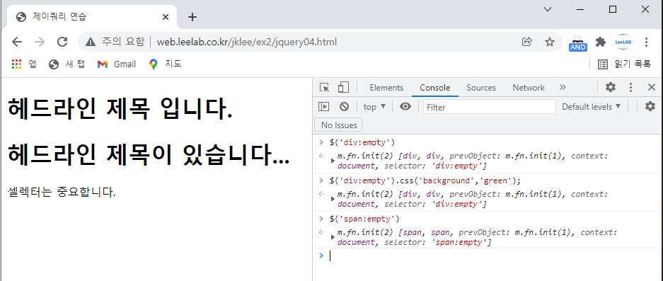Viewport: 663px width, 281px height.
Task: Expand the div:empty css result object
Action: click(x=333, y=199)
